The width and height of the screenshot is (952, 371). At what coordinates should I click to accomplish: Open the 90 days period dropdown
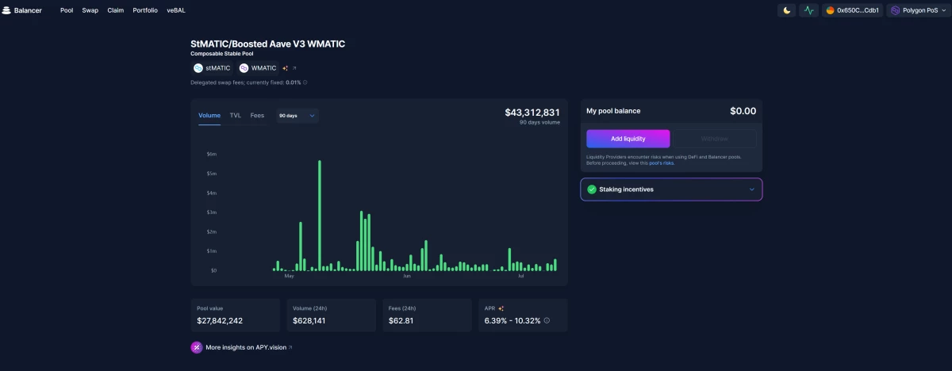tap(297, 116)
